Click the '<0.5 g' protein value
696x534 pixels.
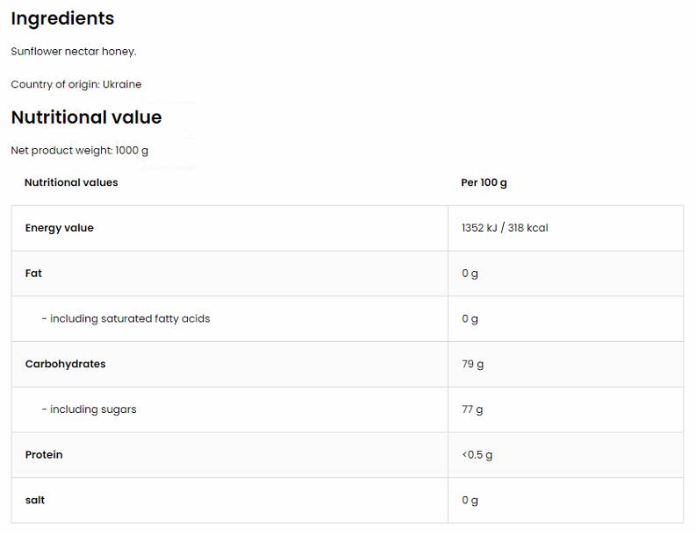coord(477,455)
